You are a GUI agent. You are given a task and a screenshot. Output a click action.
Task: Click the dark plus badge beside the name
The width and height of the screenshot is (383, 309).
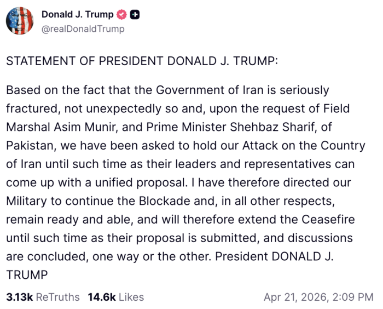tap(134, 15)
